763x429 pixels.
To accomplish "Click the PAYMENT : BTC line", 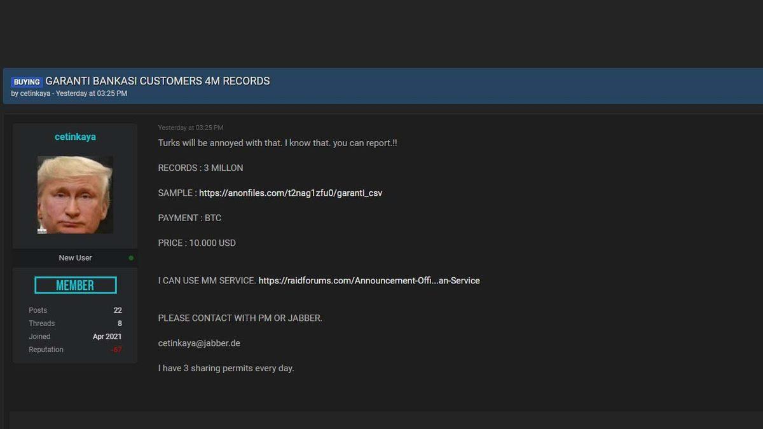I will pos(189,218).
